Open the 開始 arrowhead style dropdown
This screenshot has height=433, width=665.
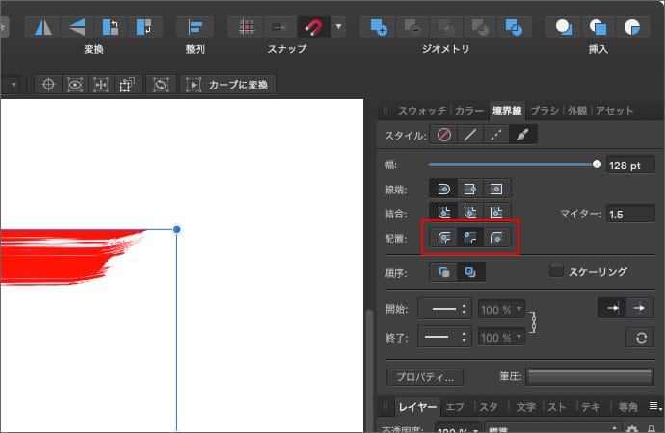447,310
